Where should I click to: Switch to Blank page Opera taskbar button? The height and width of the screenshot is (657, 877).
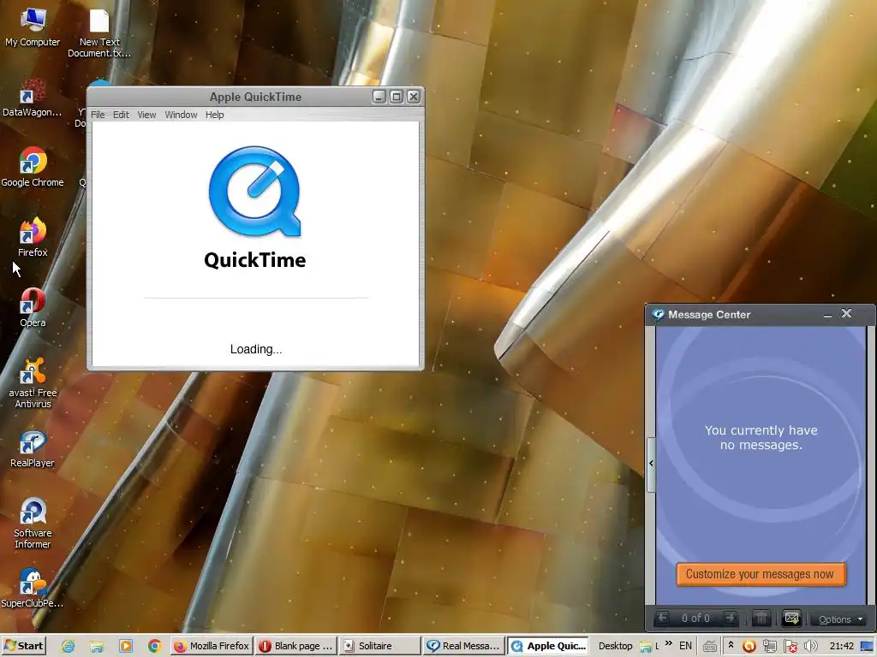[296, 646]
